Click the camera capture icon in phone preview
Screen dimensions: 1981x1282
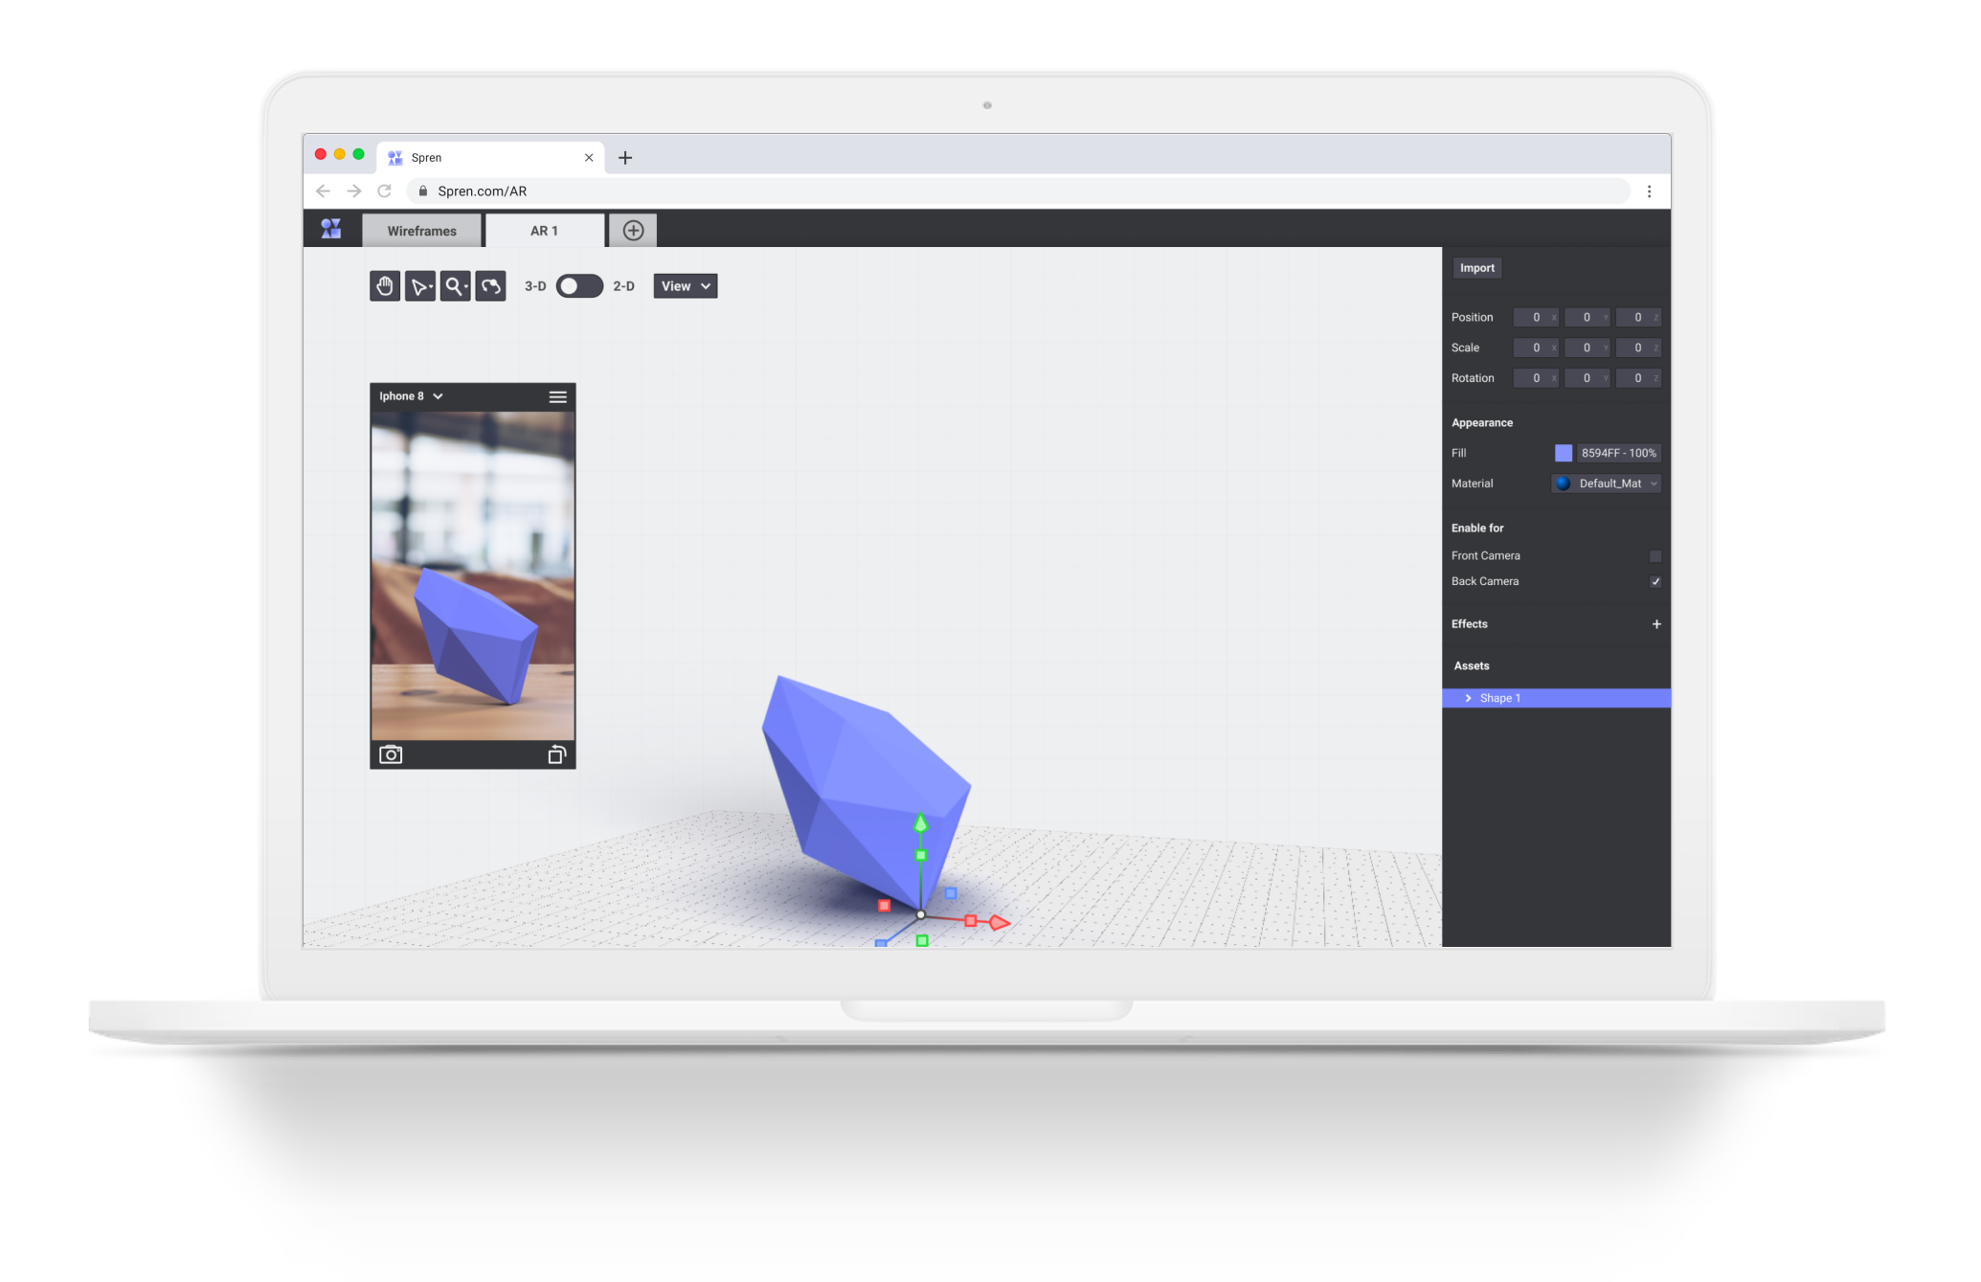391,754
